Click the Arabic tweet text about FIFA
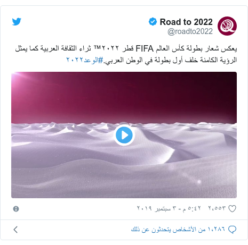 [x=126, y=54]
